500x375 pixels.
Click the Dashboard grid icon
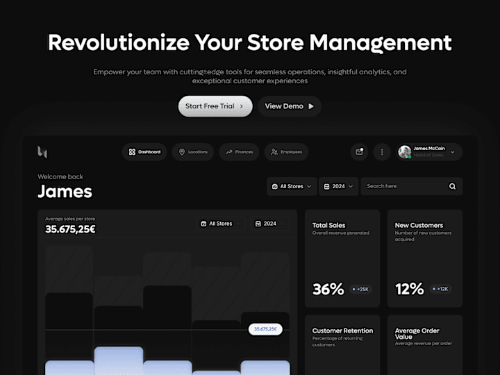(x=132, y=152)
